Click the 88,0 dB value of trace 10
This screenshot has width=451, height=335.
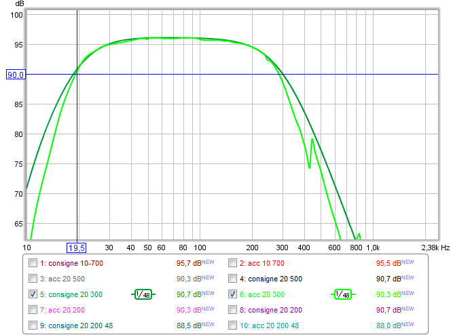click(x=385, y=326)
